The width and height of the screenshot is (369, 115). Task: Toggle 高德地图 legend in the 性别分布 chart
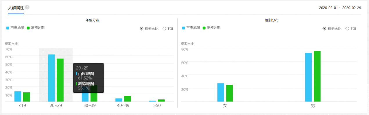[211, 28]
